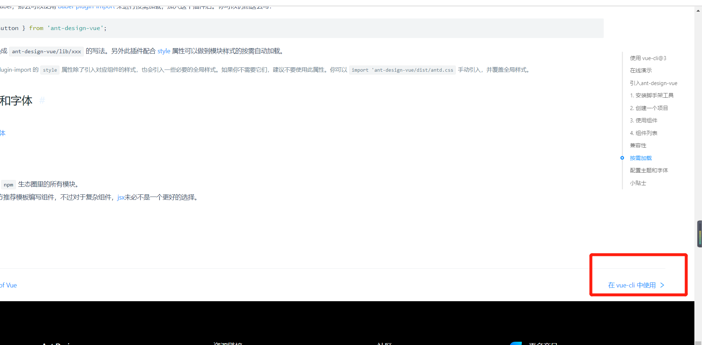Click the page scrollbar up arrow
The image size is (702, 345).
click(x=698, y=10)
